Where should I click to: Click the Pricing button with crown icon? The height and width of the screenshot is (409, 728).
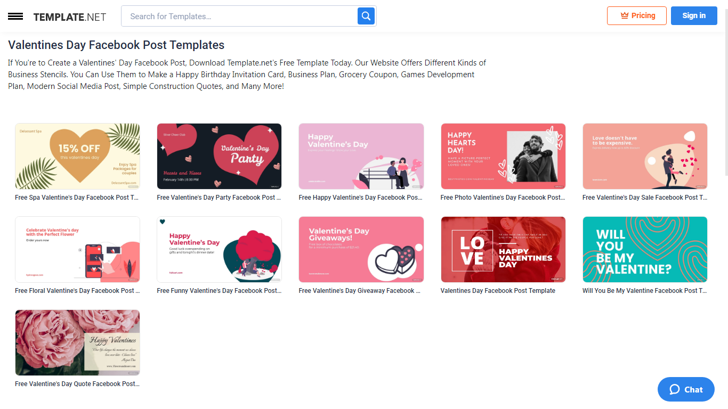(636, 15)
